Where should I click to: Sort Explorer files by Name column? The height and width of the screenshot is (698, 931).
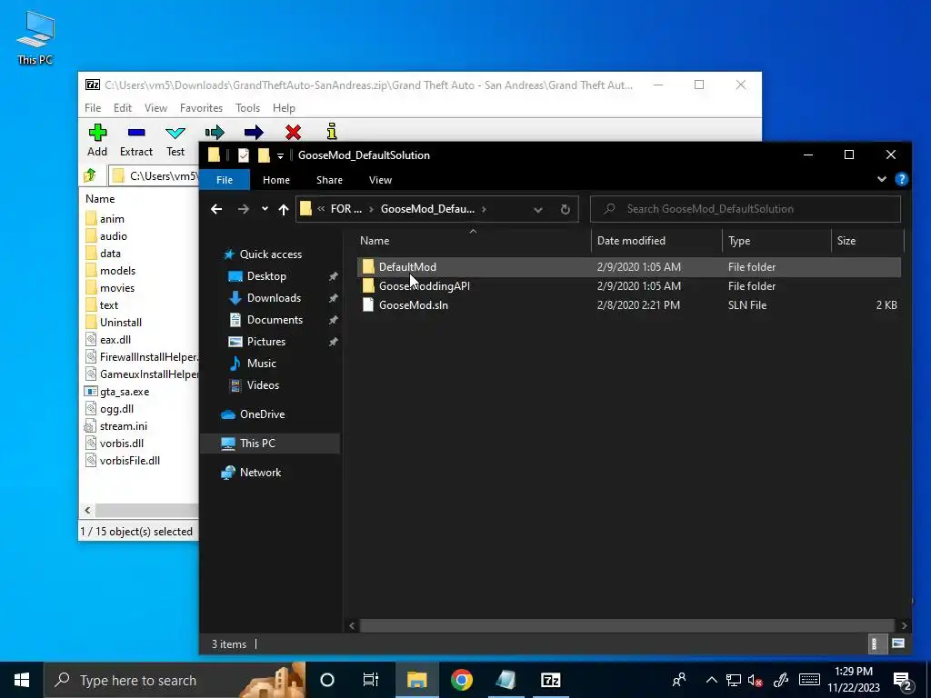point(473,241)
